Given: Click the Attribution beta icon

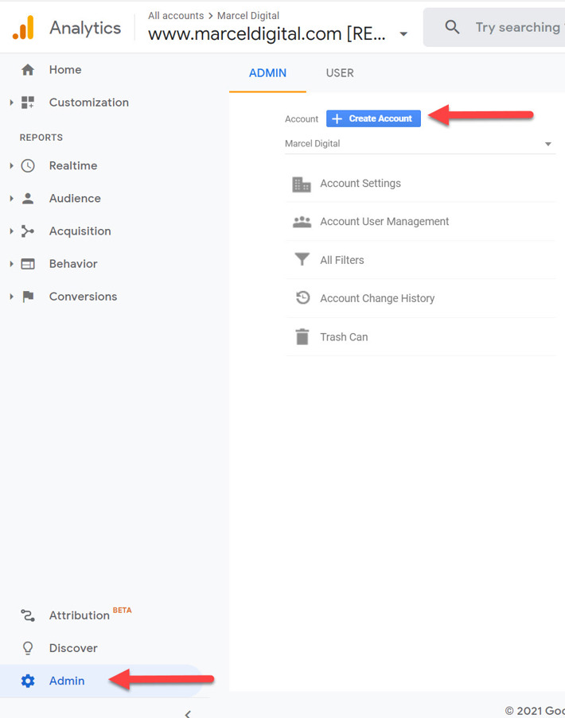Looking at the screenshot, I should pos(28,615).
